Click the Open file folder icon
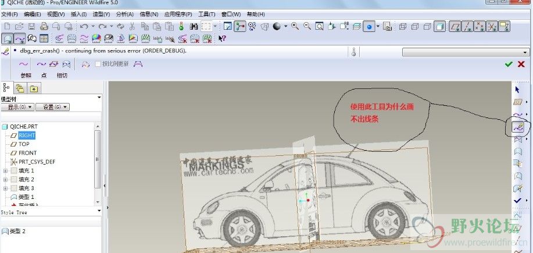533x253 pixels. coord(19,26)
